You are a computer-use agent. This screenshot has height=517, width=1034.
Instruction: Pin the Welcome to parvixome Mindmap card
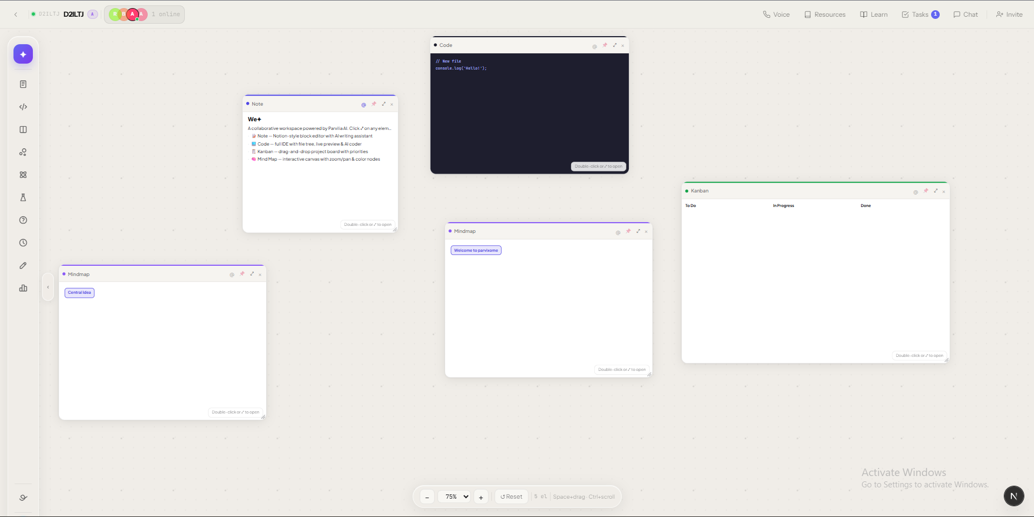[628, 231]
